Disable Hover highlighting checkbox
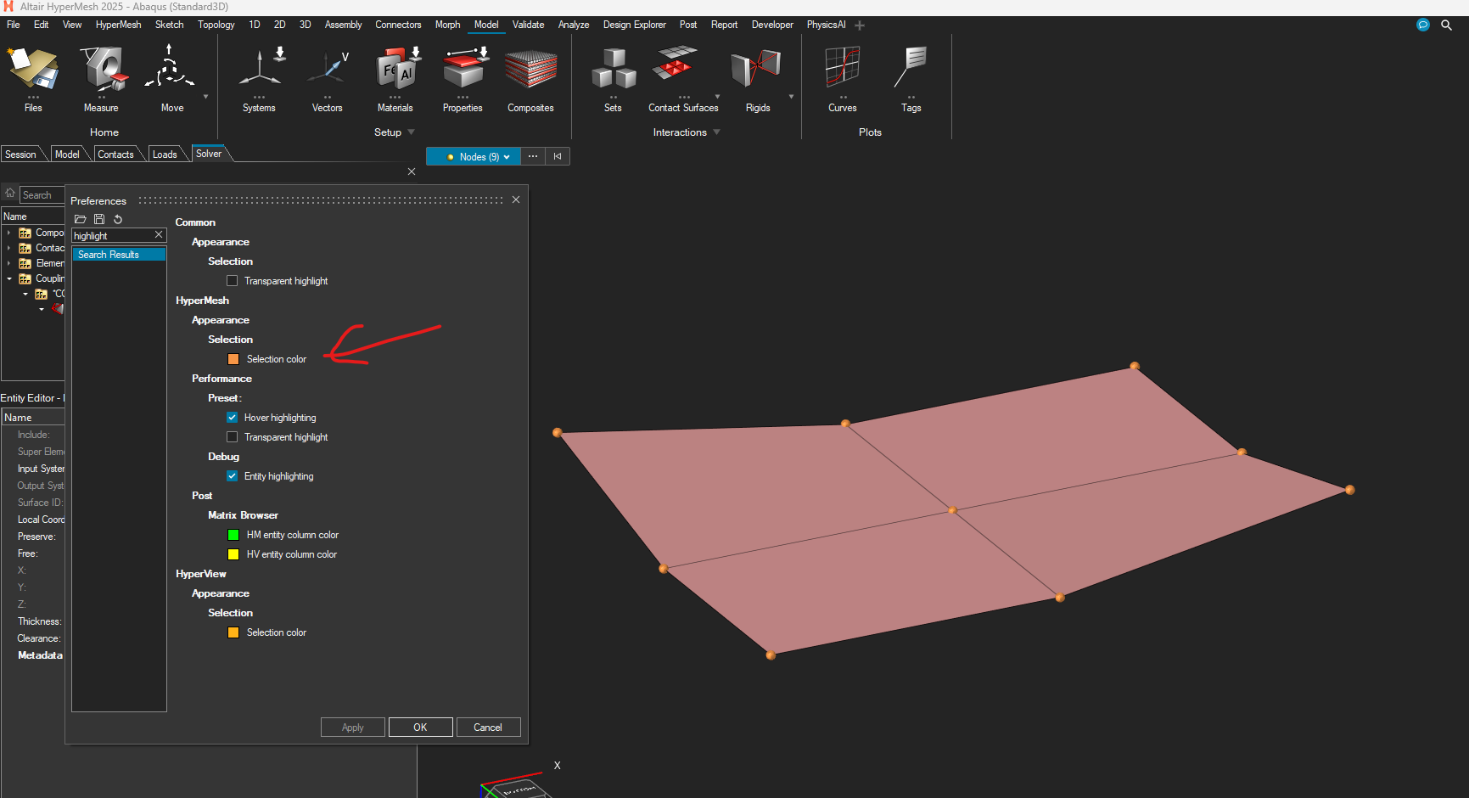Viewport: 1469px width, 798px height. point(232,417)
